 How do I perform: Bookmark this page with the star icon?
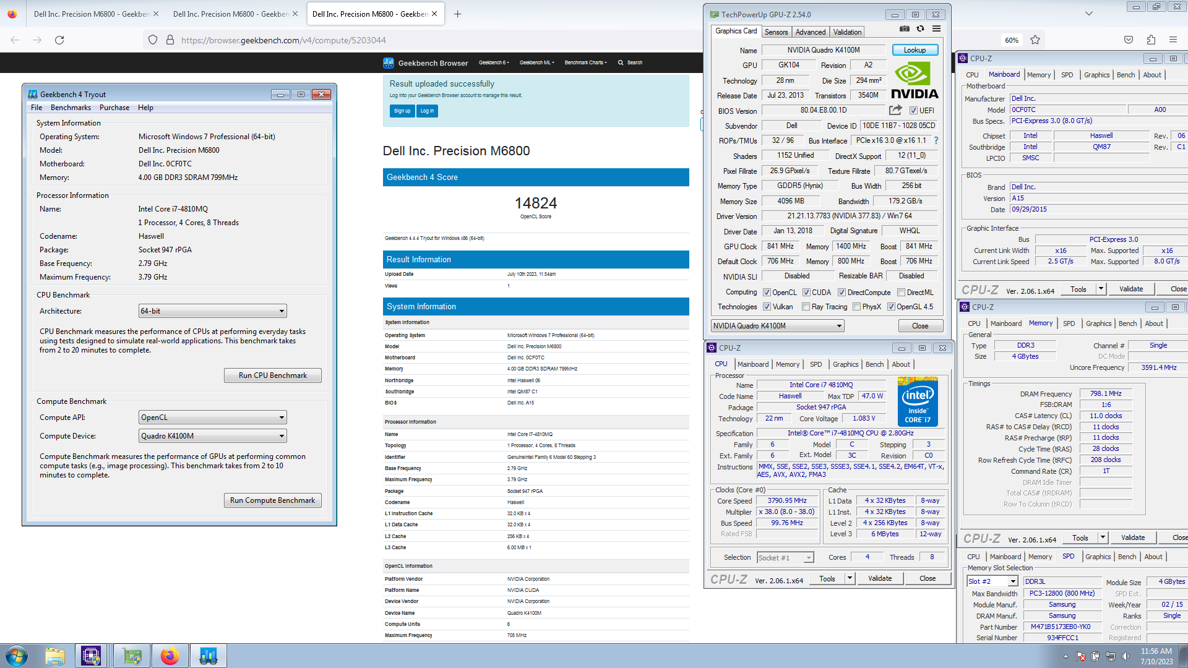[x=1035, y=40]
